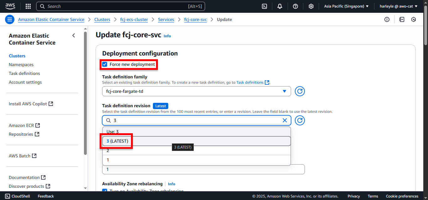Open the Task definition family dropdown
Image resolution: width=428 pixels, height=200 pixels.
(196, 91)
